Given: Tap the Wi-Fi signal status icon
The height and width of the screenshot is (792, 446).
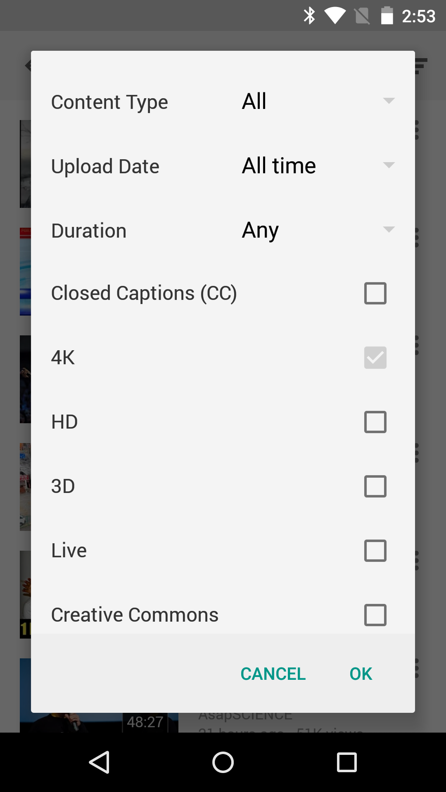Looking at the screenshot, I should tap(335, 16).
